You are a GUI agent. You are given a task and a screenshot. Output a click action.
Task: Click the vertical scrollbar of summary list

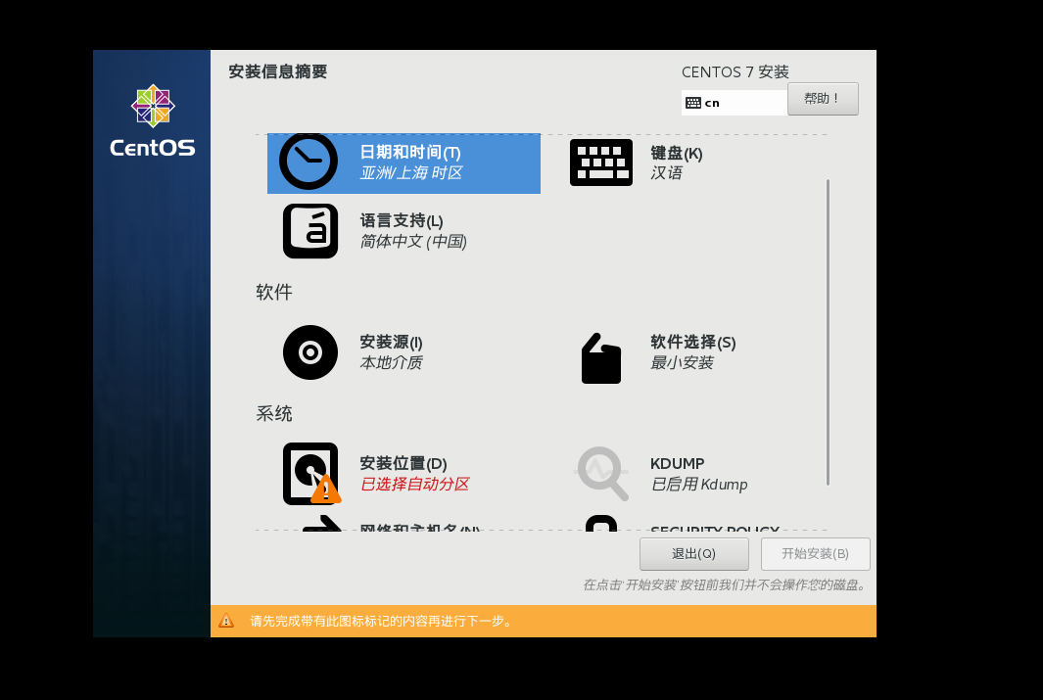[x=829, y=332]
